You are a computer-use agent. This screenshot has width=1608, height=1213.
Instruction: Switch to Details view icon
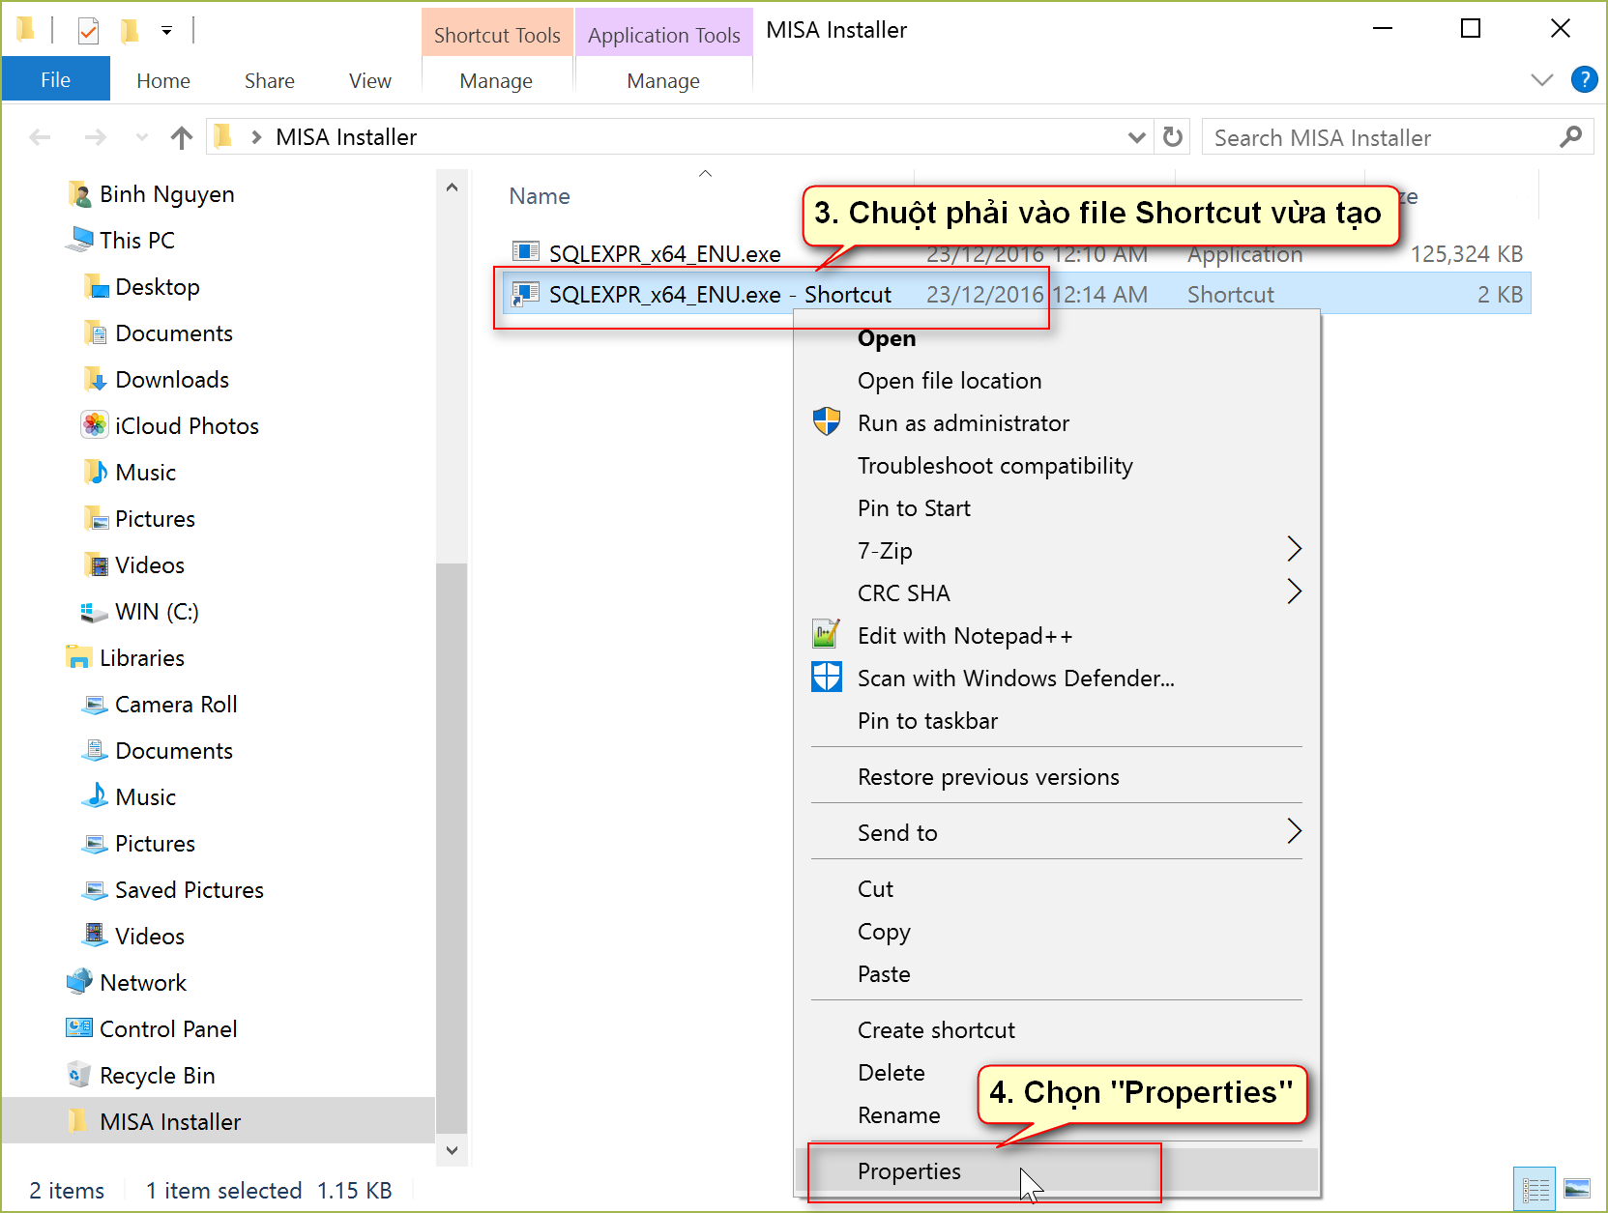point(1535,1188)
